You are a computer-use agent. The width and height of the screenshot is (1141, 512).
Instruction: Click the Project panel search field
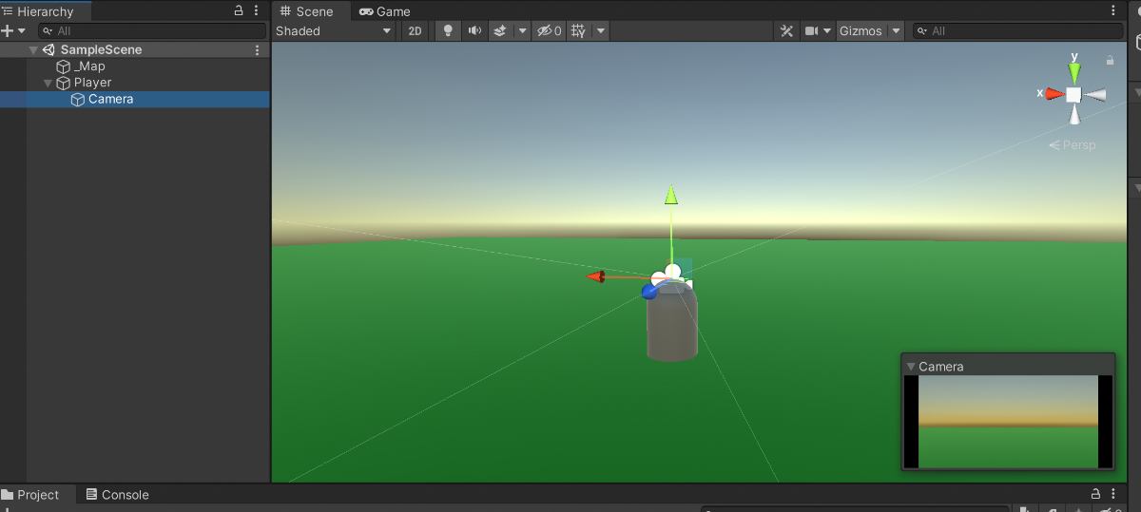[x=854, y=509]
